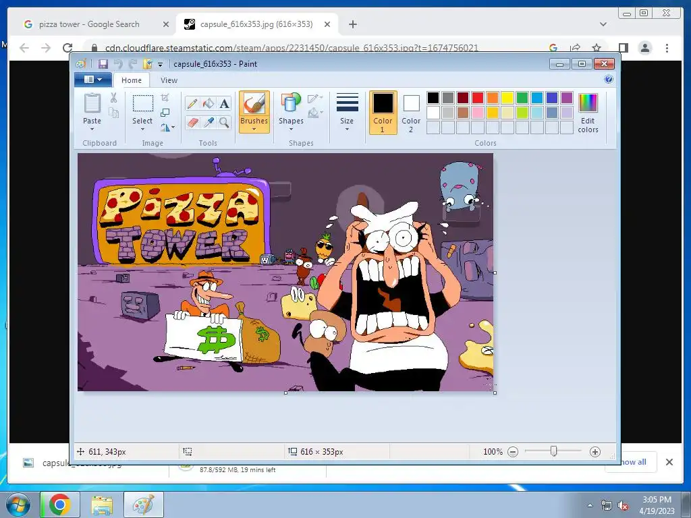Open Chrome tab search chevron
Screen dimensions: 691x518
603,24
